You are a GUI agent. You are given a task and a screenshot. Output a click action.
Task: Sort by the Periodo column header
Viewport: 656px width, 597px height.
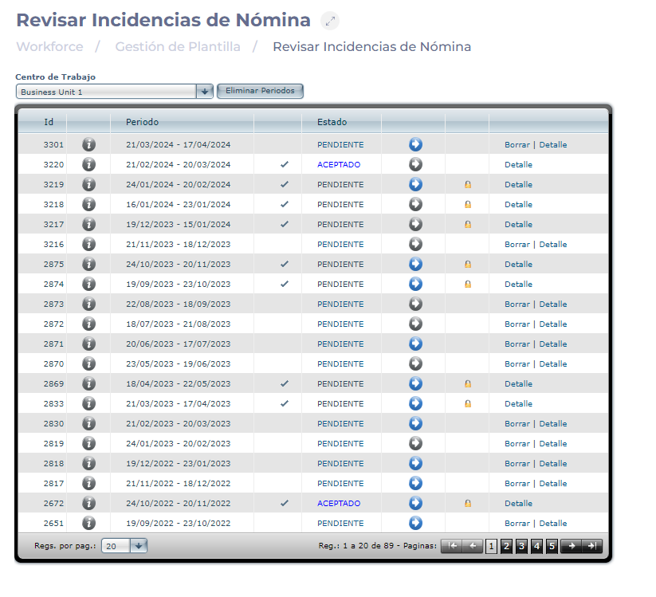pos(142,122)
